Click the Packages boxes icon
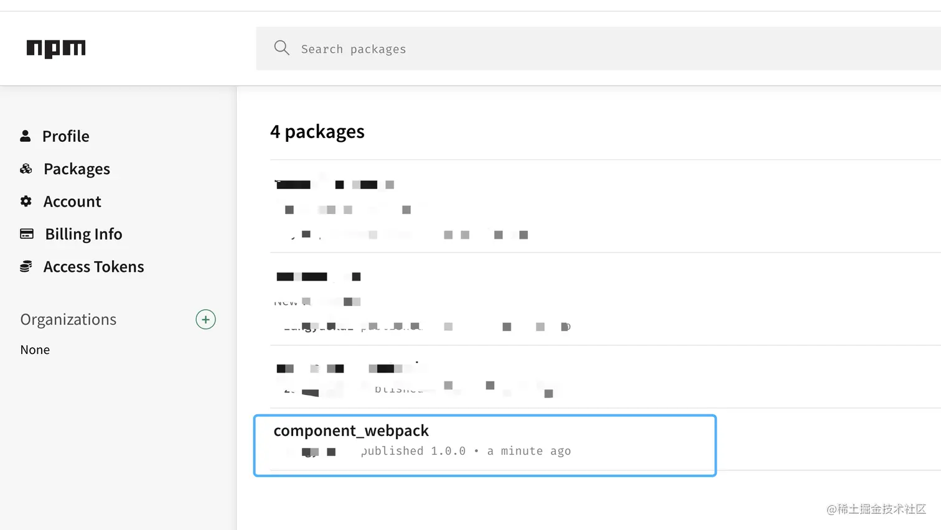This screenshot has height=530, width=941. [x=26, y=169]
